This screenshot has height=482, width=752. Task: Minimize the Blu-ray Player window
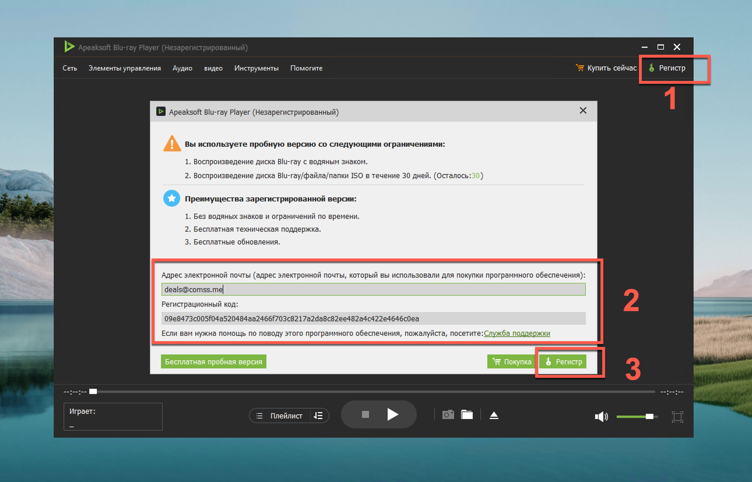pos(645,47)
